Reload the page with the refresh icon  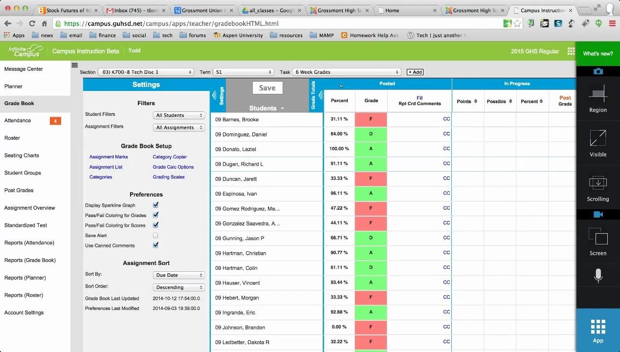[x=32, y=23]
